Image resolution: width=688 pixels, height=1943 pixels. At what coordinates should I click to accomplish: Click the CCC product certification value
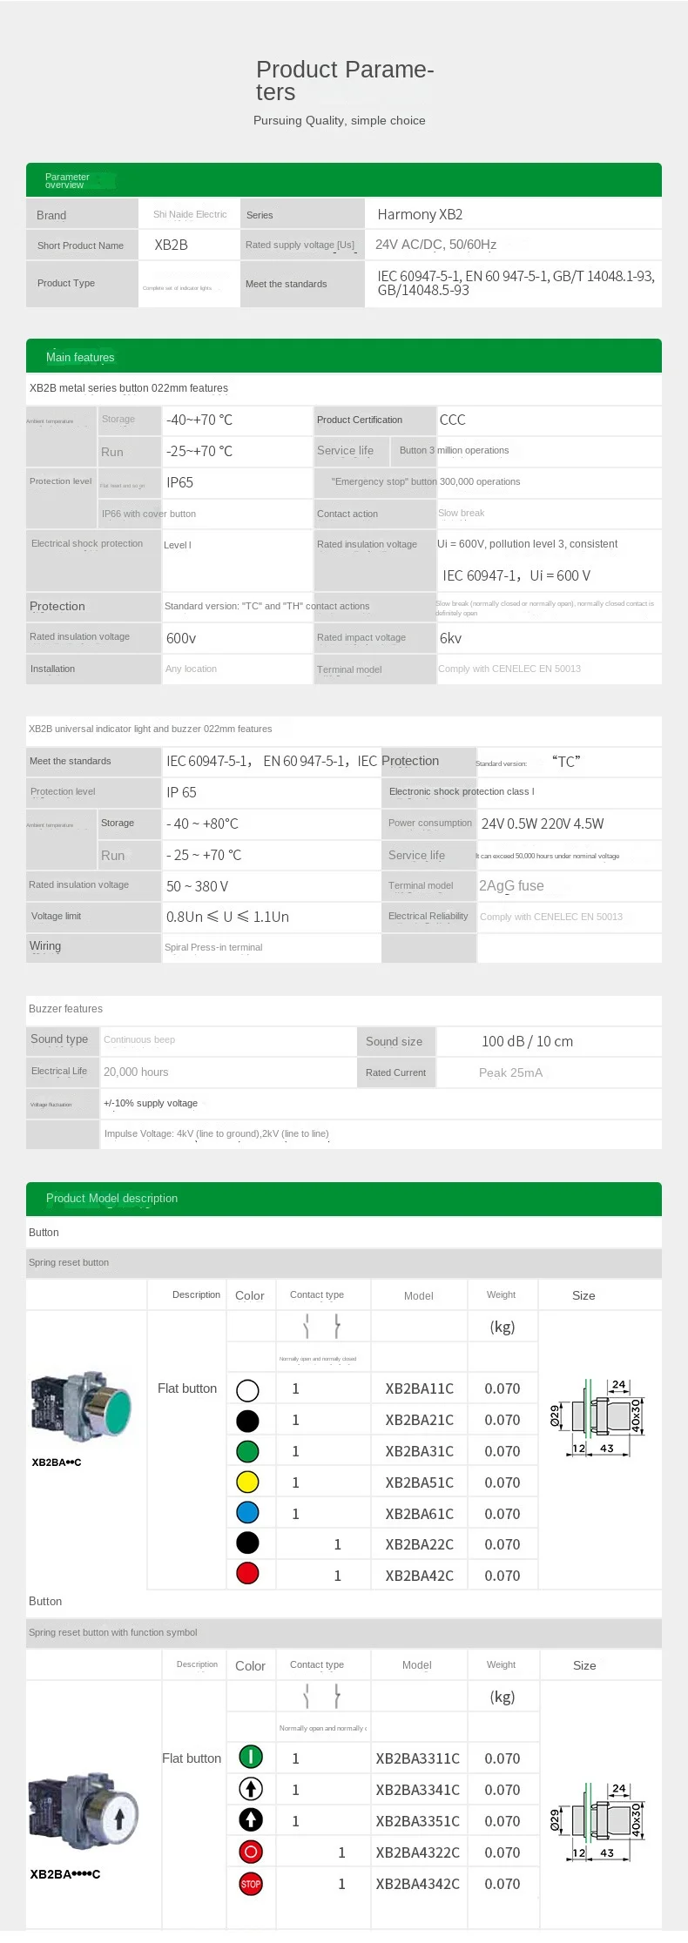point(453,420)
